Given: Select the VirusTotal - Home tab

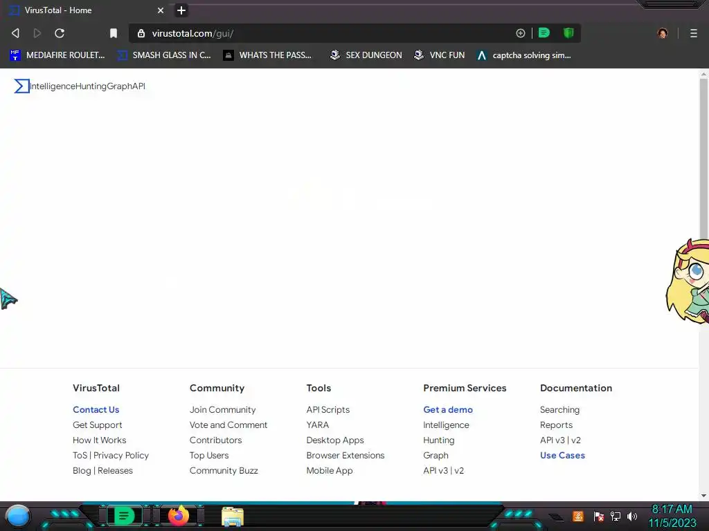Looking at the screenshot, I should [x=86, y=10].
